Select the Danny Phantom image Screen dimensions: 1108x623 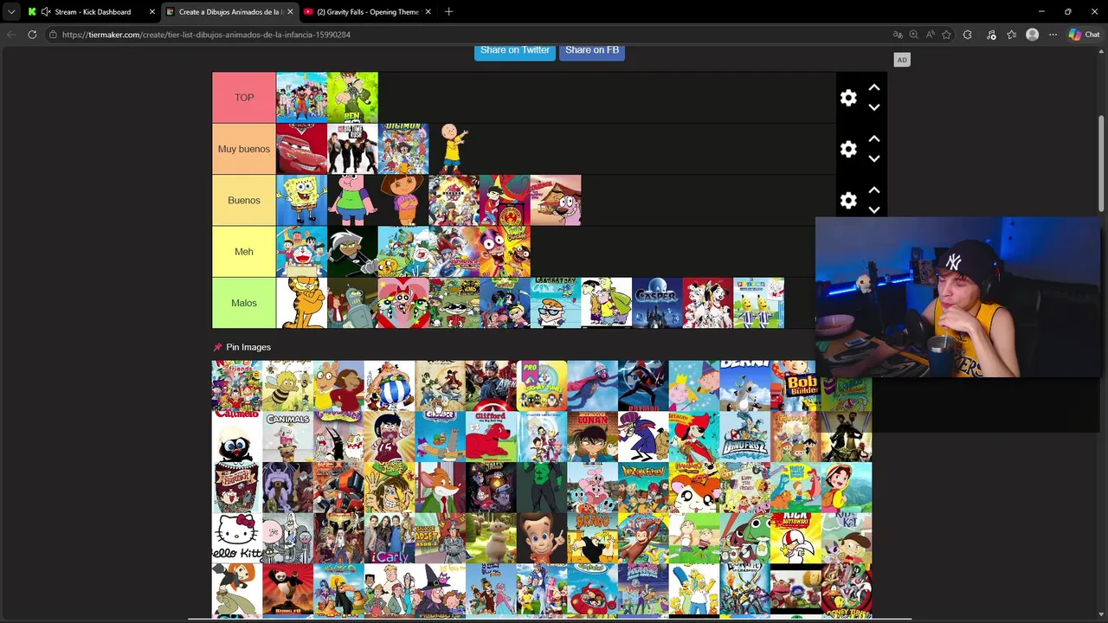[352, 252]
